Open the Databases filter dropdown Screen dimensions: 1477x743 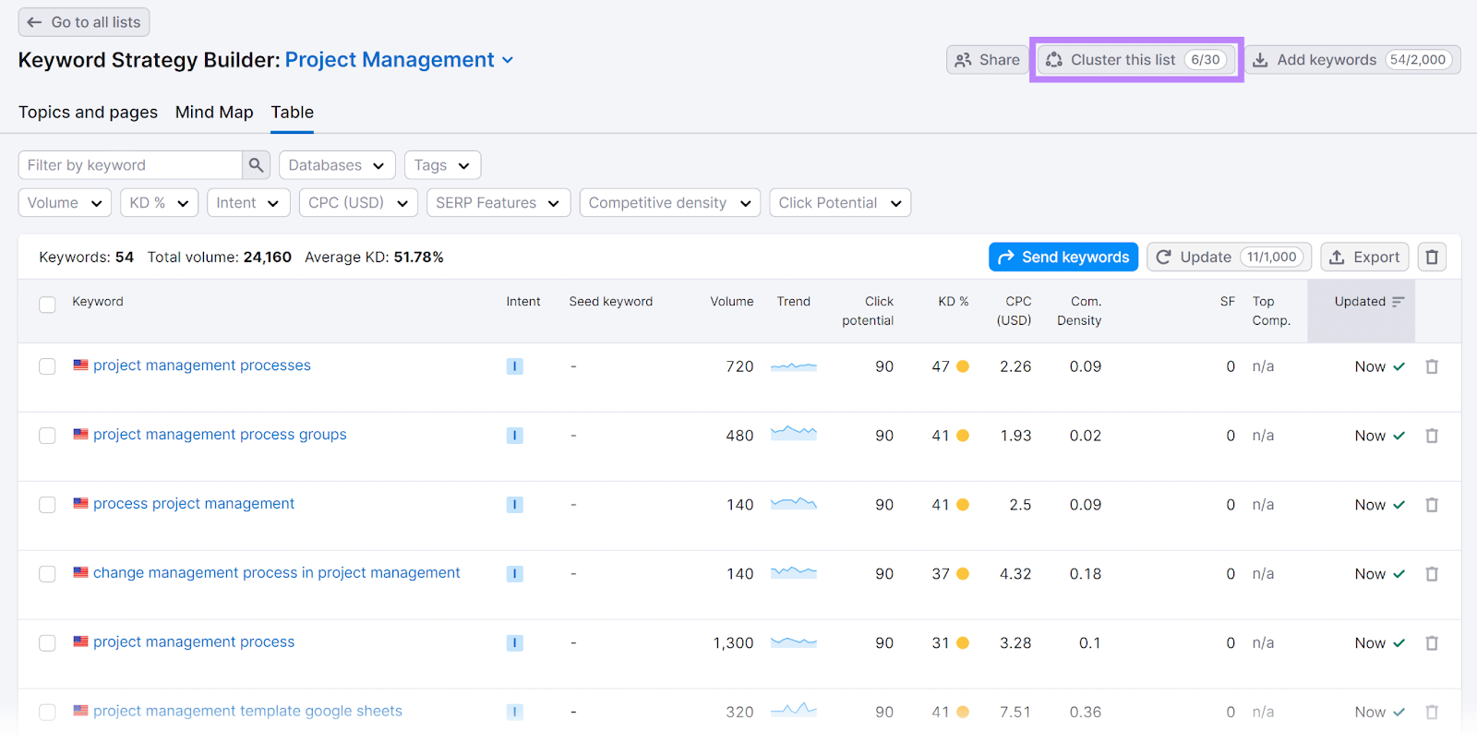coord(336,165)
